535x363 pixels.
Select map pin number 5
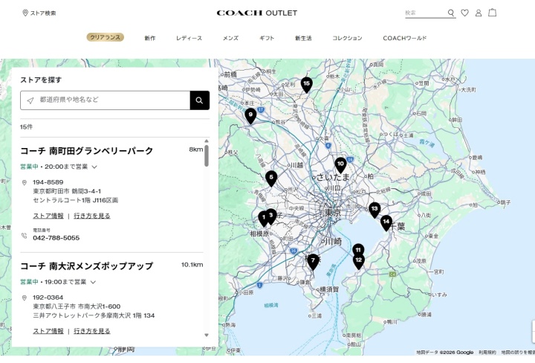(271, 179)
